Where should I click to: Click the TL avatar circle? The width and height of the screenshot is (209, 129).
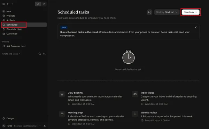[4, 126]
